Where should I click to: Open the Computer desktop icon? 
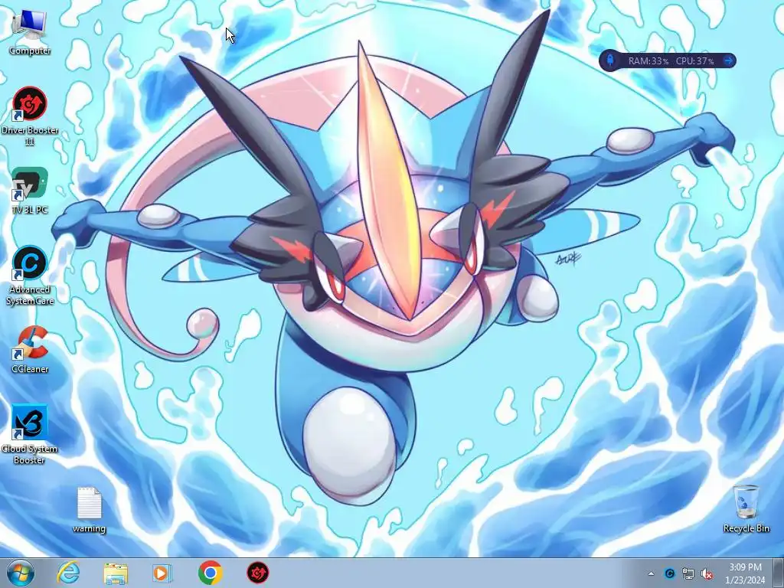click(x=30, y=32)
